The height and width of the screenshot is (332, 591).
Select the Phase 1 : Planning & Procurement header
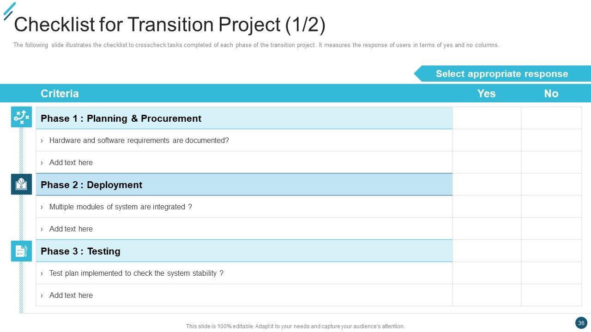pyautogui.click(x=121, y=119)
